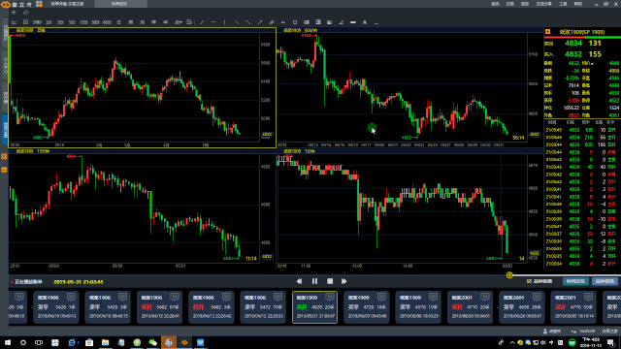This screenshot has width=621, height=349.
Task: Switch to the weekly 周 period
Action: coord(130,22)
